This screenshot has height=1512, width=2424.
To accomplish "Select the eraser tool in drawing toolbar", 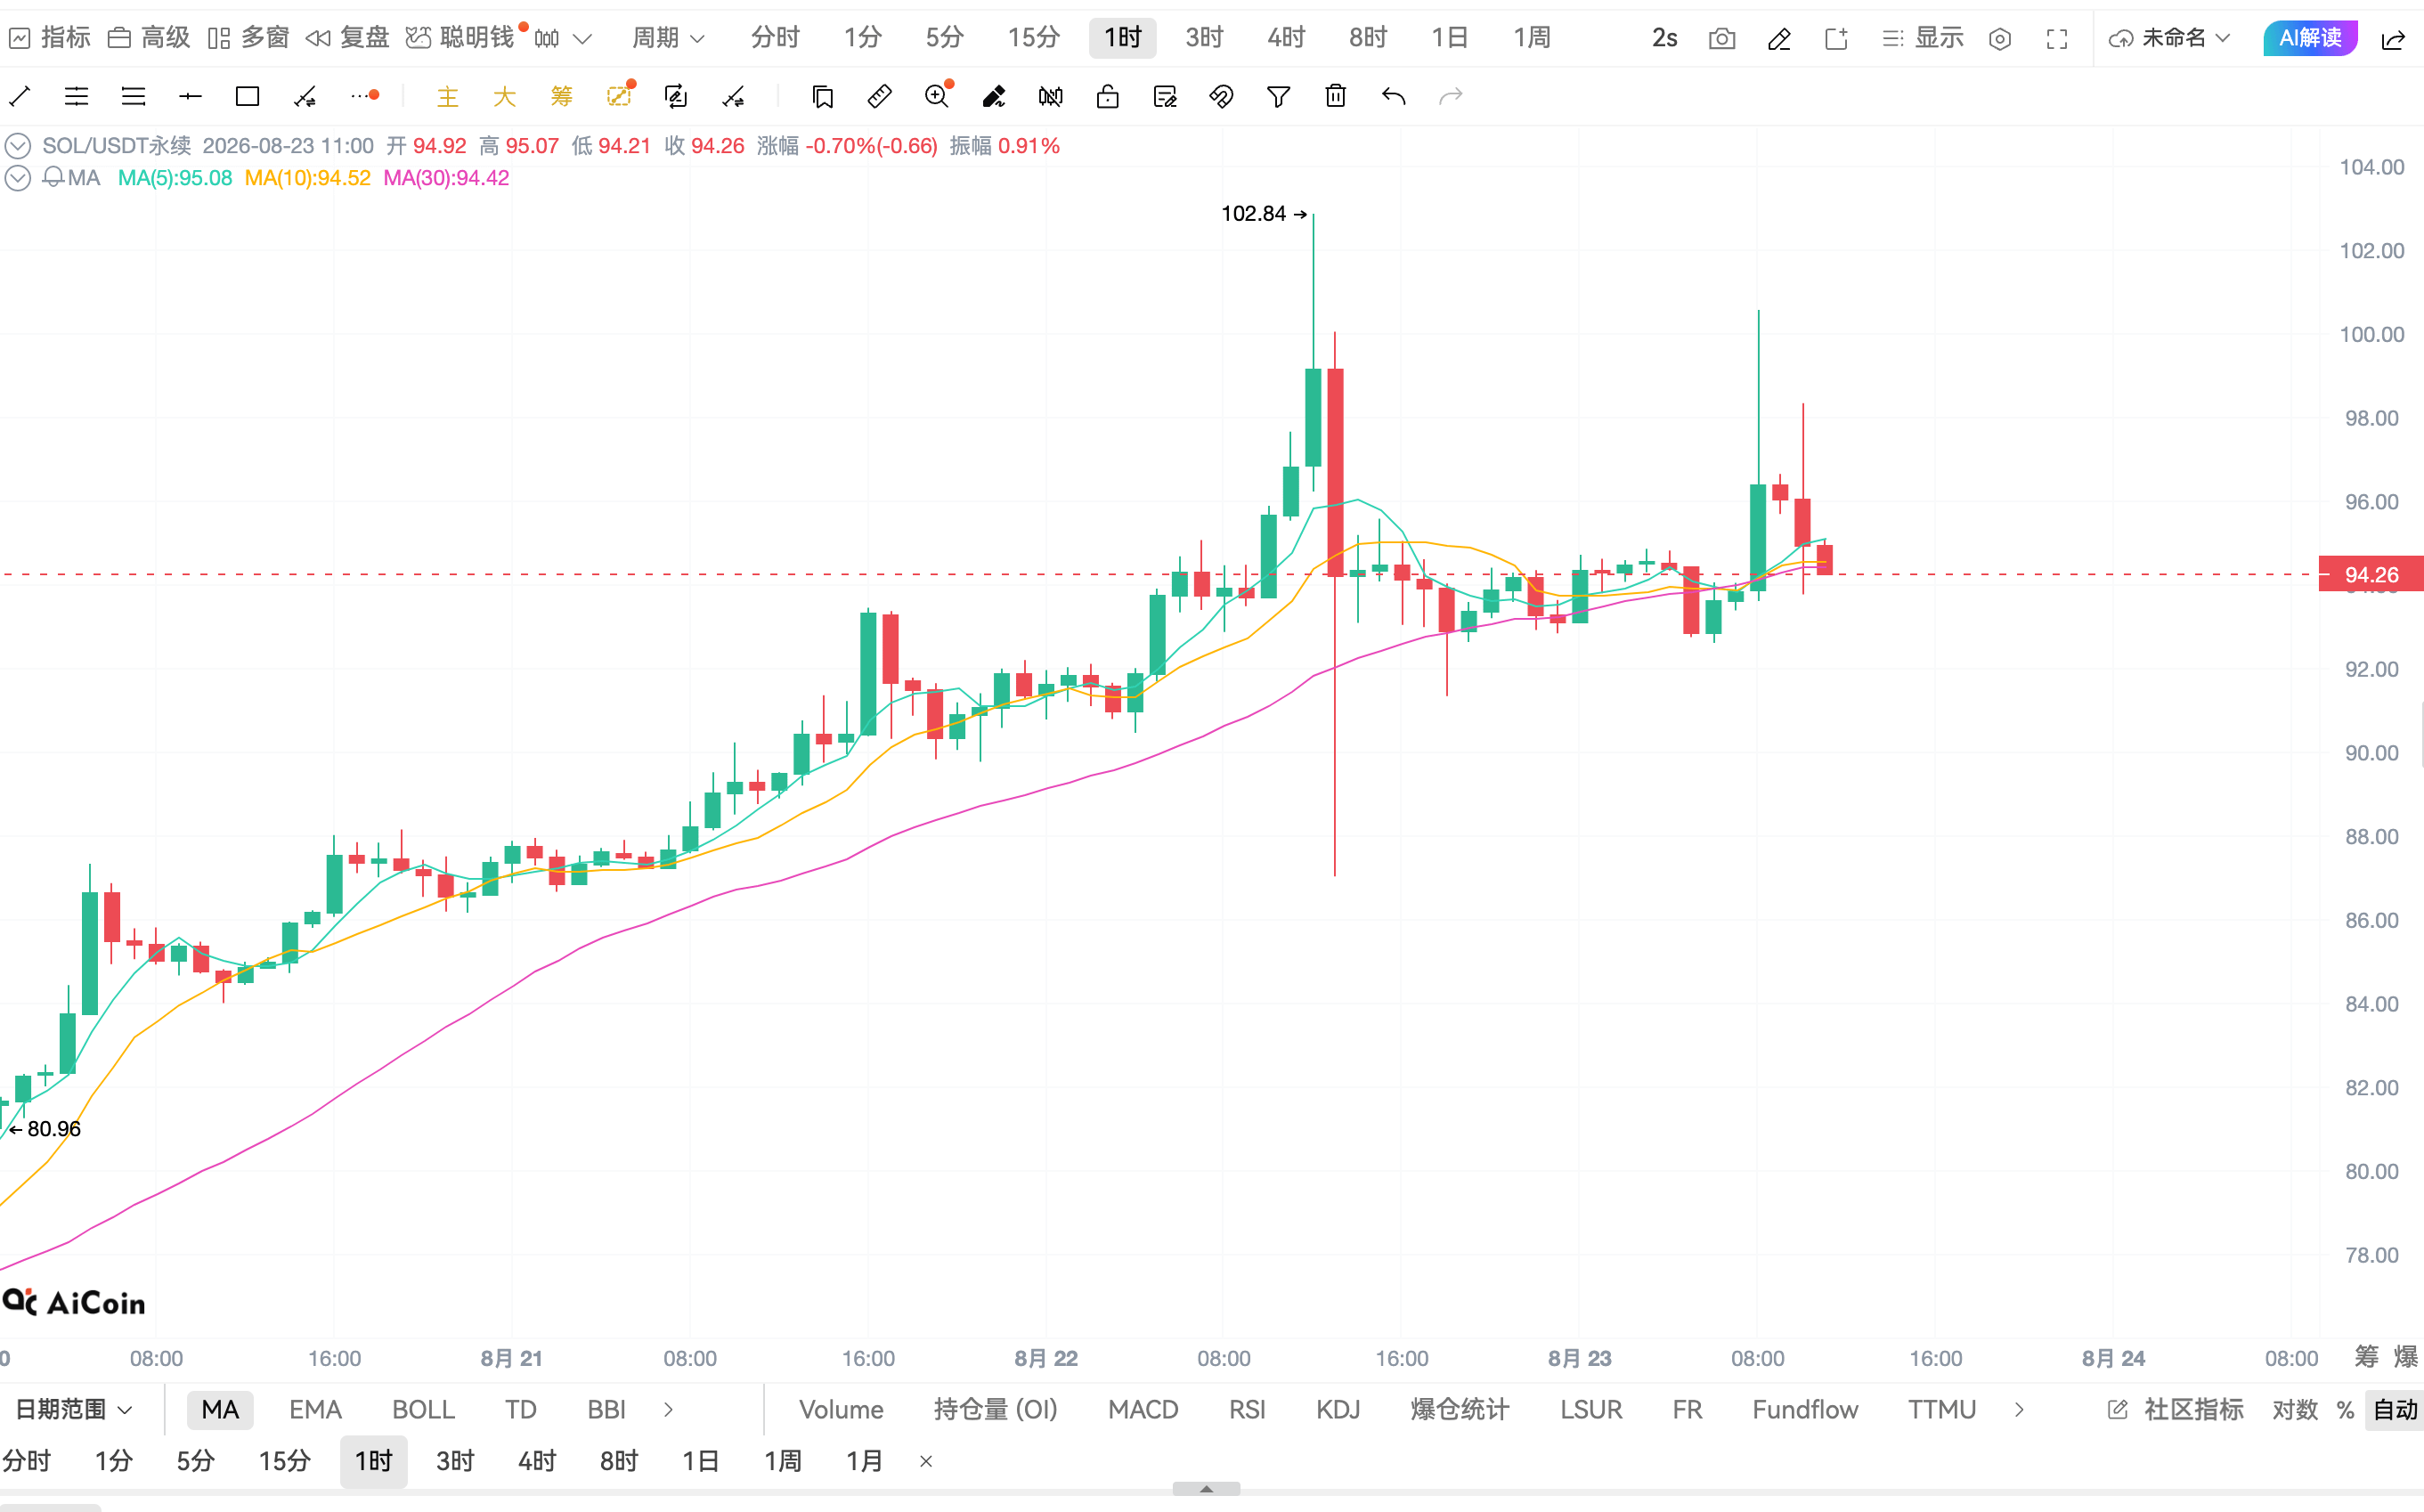I will tap(993, 97).
